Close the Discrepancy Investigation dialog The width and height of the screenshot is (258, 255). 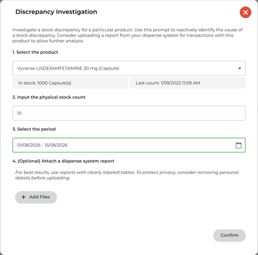(x=245, y=13)
